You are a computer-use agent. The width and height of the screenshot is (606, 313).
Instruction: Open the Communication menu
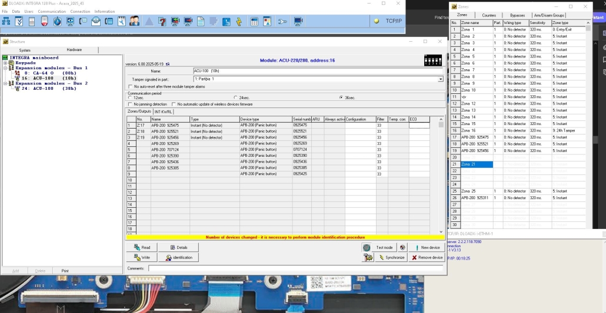pos(52,11)
